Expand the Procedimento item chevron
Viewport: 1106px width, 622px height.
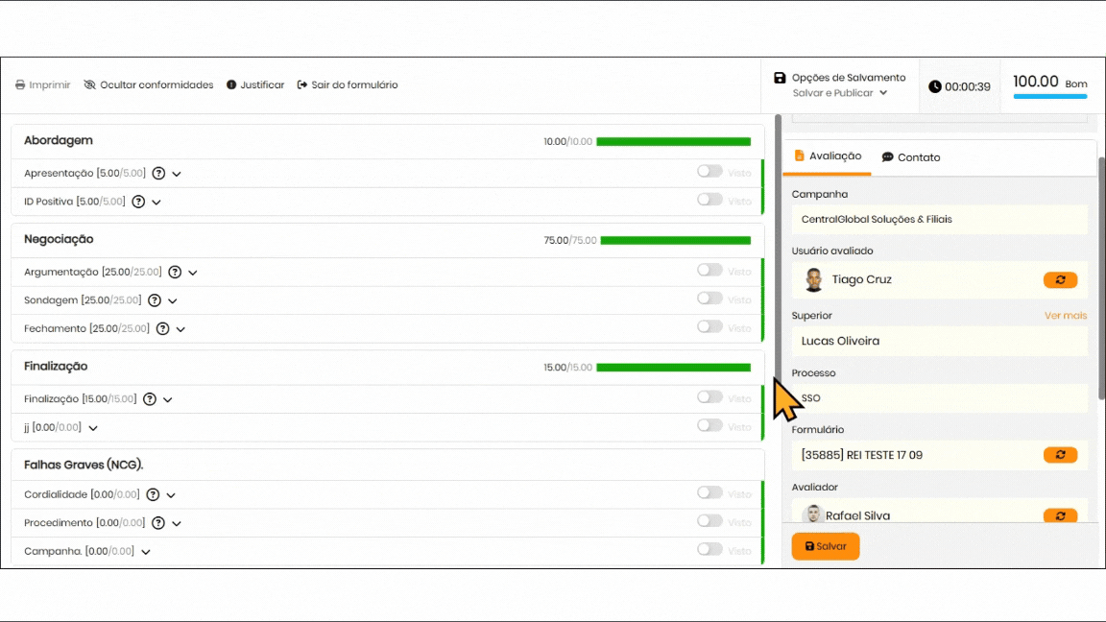click(x=177, y=524)
